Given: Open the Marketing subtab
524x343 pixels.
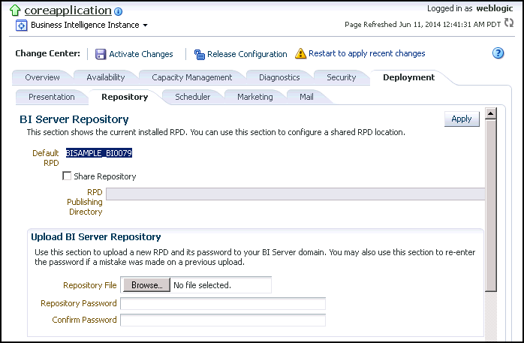Looking at the screenshot, I should point(255,97).
